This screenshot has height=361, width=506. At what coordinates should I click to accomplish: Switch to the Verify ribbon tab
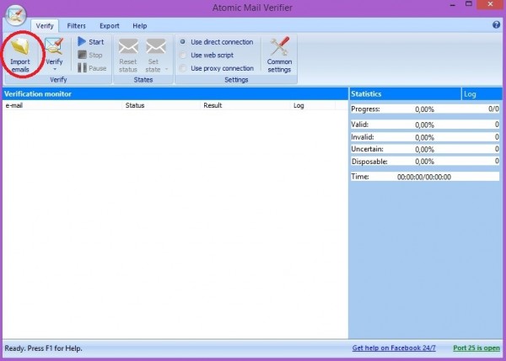click(x=45, y=26)
